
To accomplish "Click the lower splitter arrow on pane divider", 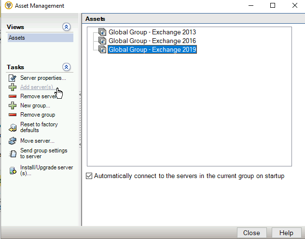I will [80, 145].
